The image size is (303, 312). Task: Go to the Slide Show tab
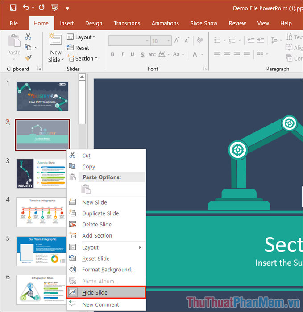tap(204, 23)
